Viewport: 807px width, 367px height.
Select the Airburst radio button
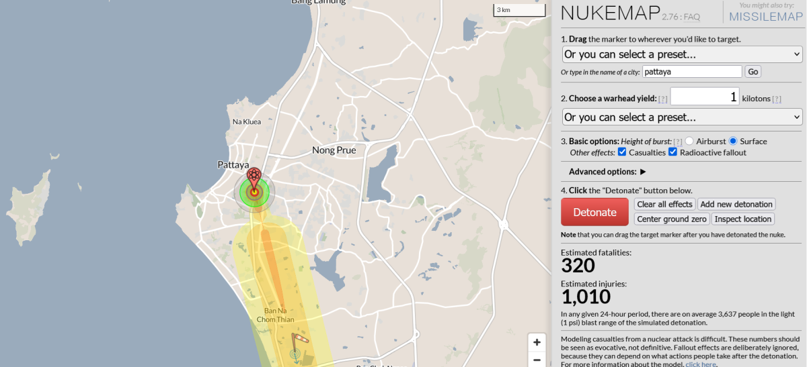[x=689, y=141]
